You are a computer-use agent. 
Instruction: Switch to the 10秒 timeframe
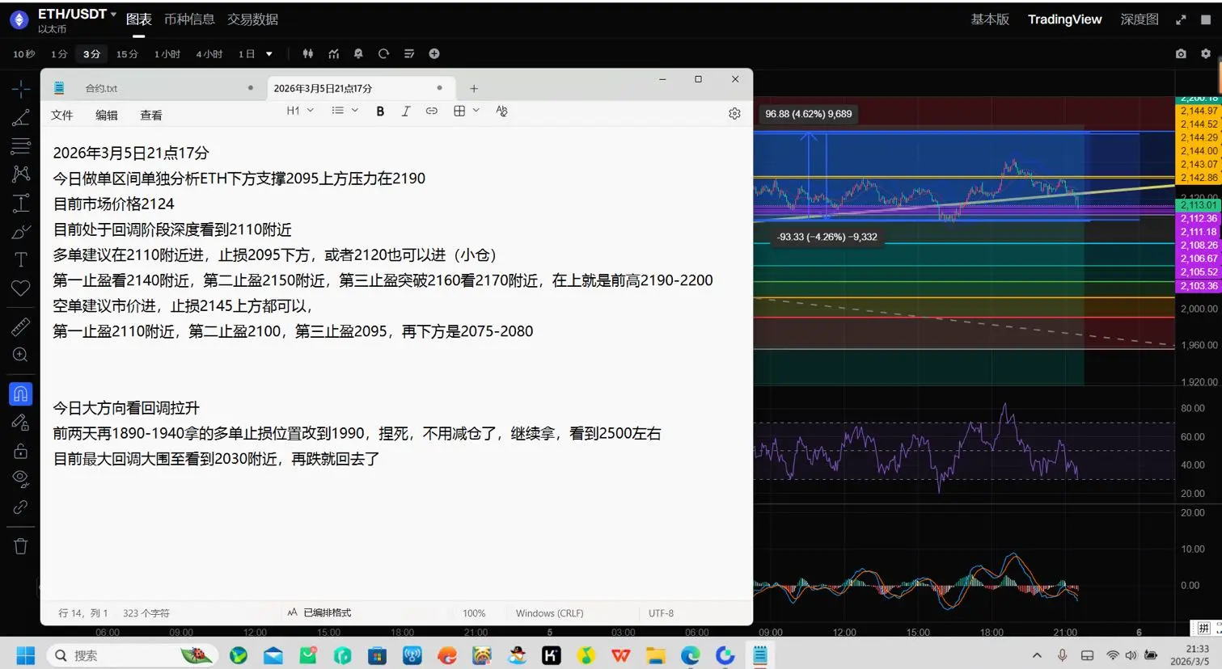pos(24,54)
